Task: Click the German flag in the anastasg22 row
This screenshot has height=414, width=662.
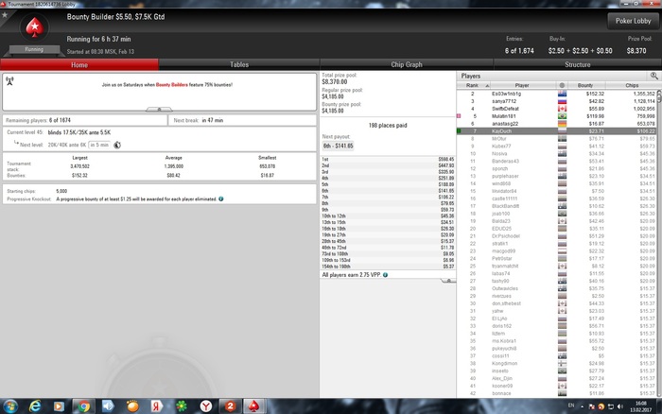Action: pyautogui.click(x=562, y=124)
